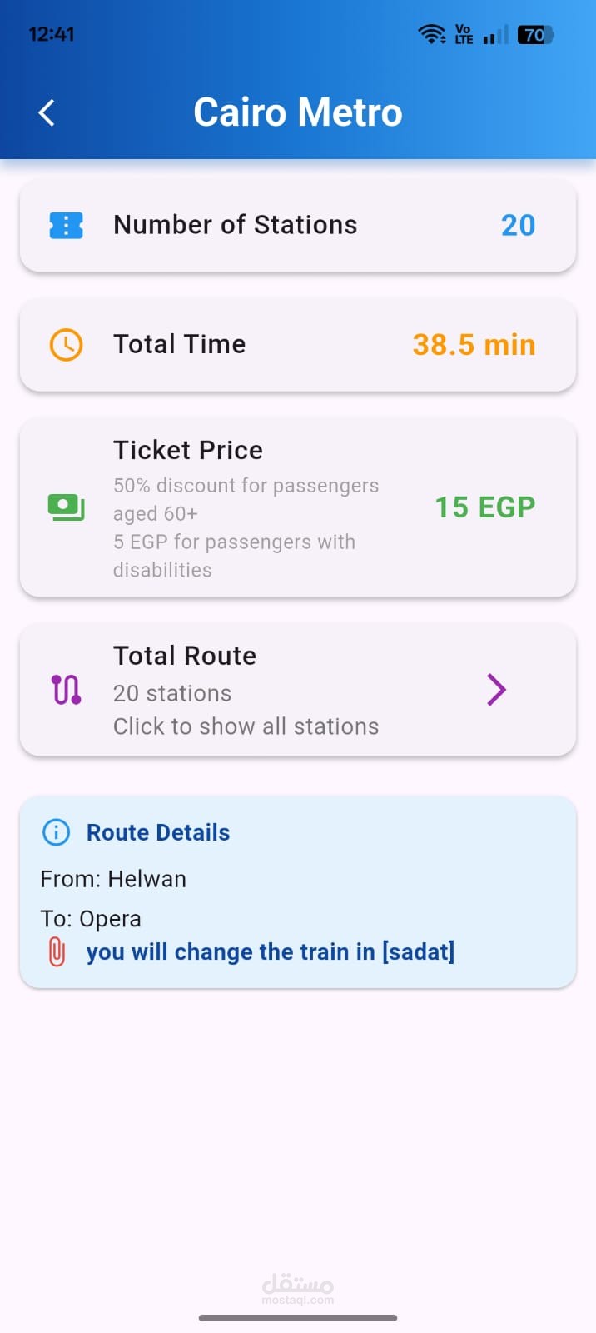This screenshot has height=1333, width=596.
Task: Click to show all stations
Action: point(246,726)
